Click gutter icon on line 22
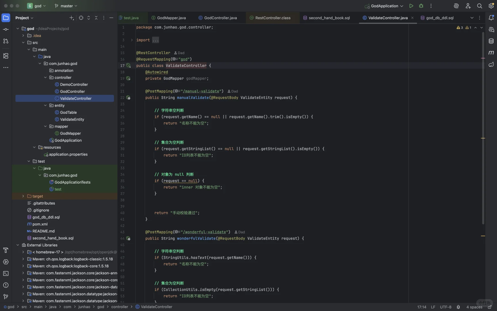The width and height of the screenshot is (497, 311). coord(128,98)
